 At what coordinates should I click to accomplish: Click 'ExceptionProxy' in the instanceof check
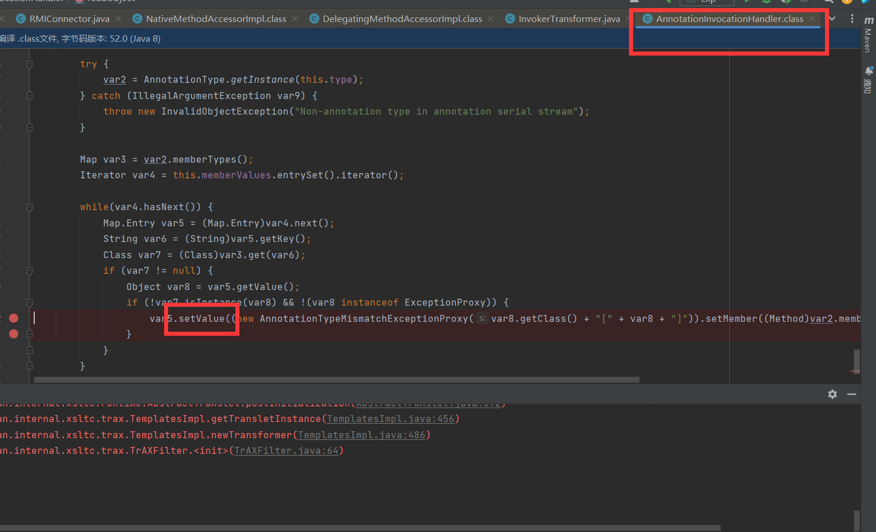445,302
